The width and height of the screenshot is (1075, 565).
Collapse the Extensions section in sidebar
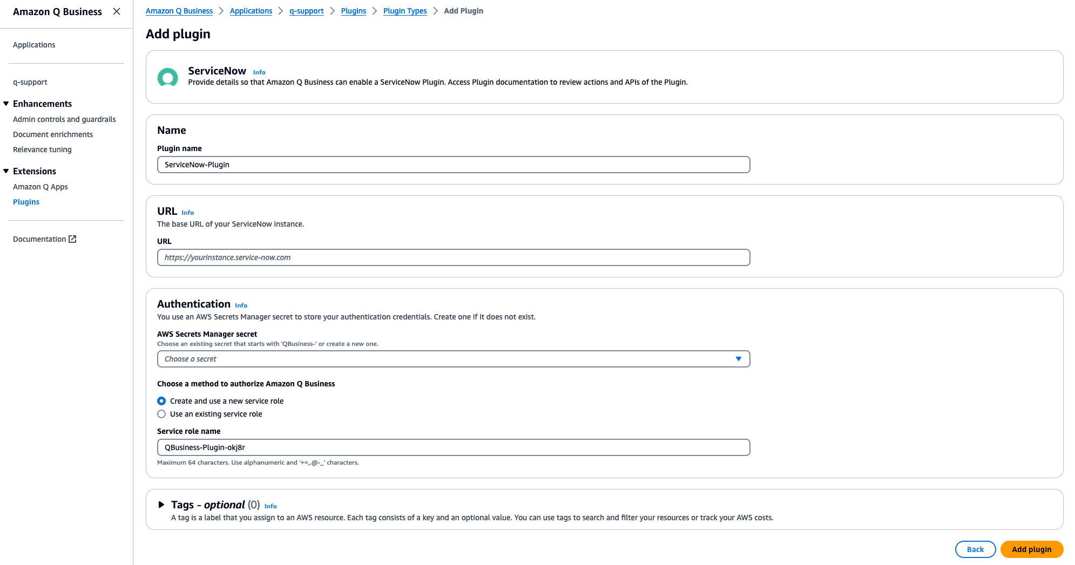(6, 171)
